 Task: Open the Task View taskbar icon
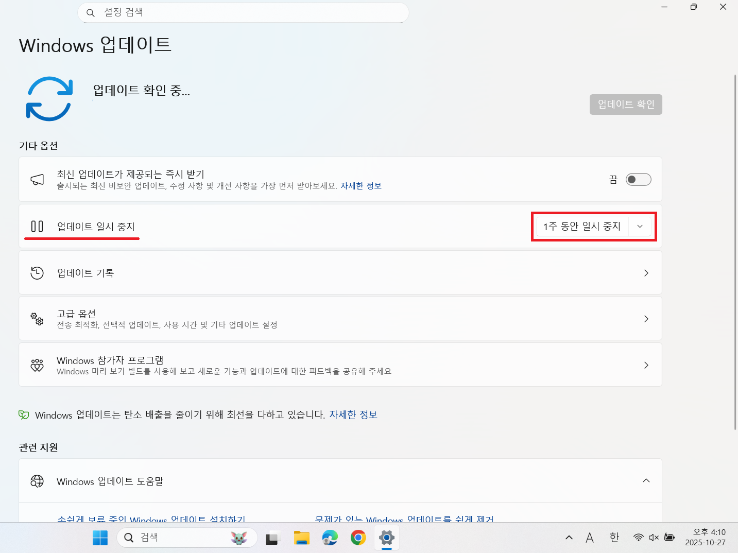coord(272,538)
